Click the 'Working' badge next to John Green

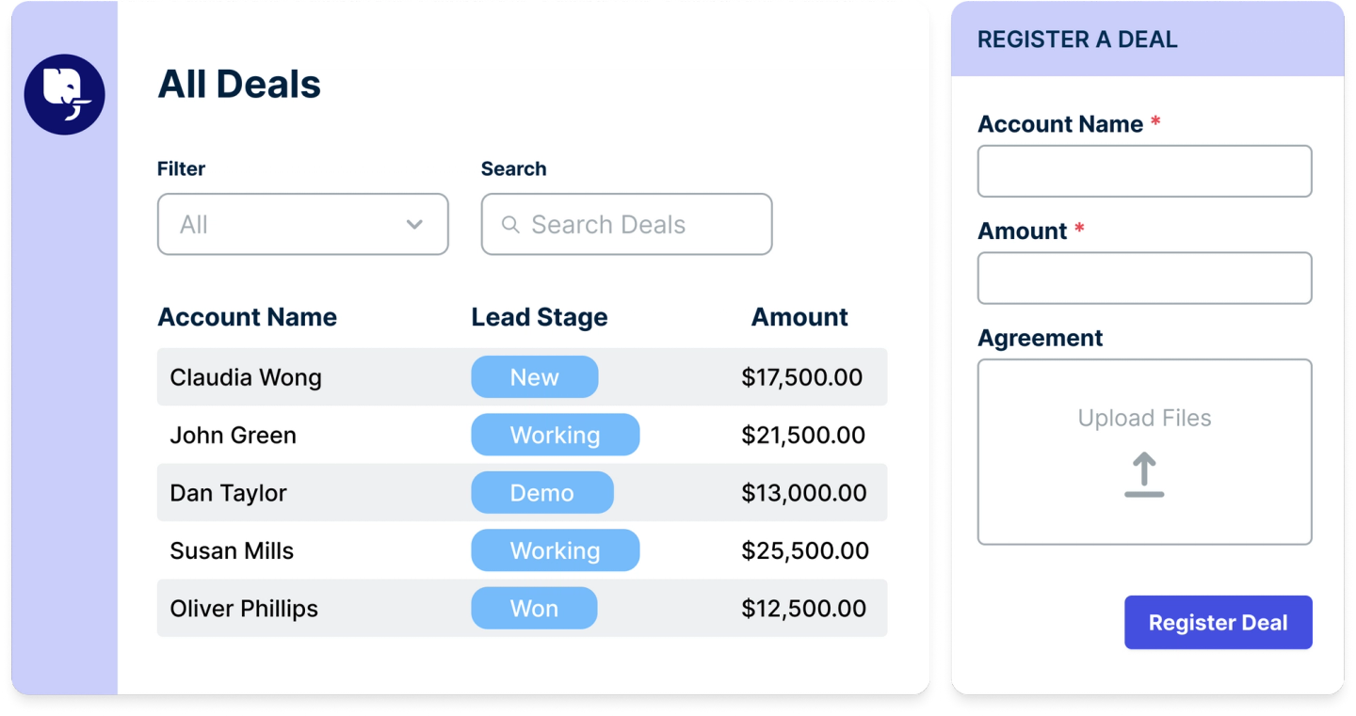(555, 435)
